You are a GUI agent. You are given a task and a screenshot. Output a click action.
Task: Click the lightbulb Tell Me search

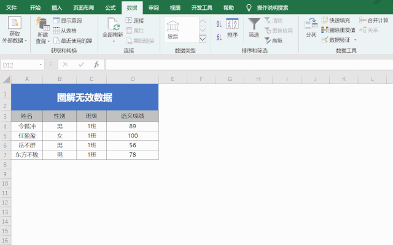[249, 8]
